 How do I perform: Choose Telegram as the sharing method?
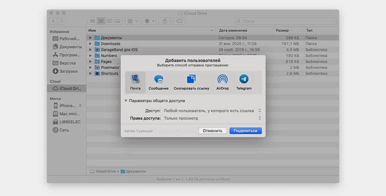pyautogui.click(x=244, y=82)
